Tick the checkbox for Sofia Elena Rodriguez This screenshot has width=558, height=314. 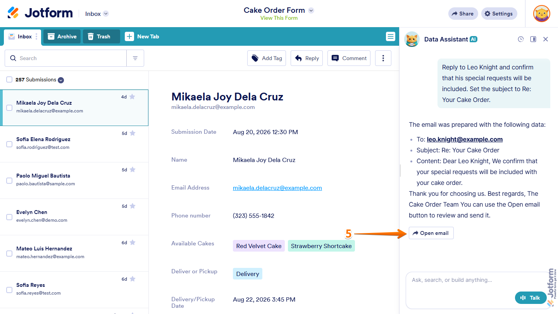point(9,144)
